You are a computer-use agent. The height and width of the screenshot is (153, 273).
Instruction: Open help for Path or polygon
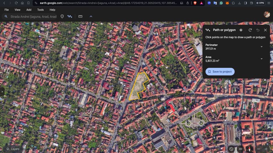(x=241, y=30)
